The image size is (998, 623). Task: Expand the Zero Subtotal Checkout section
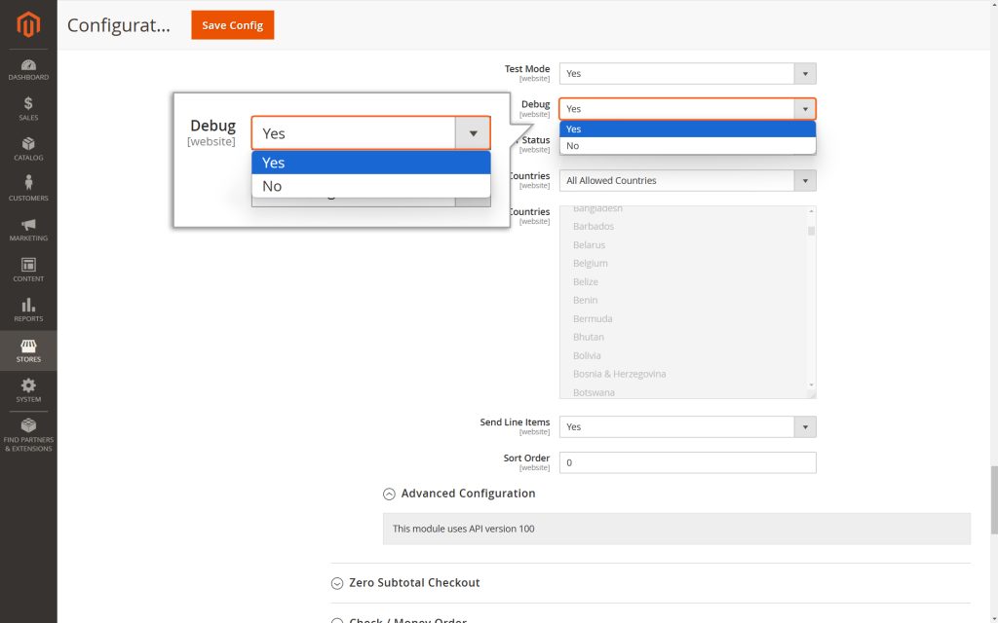pos(405,583)
